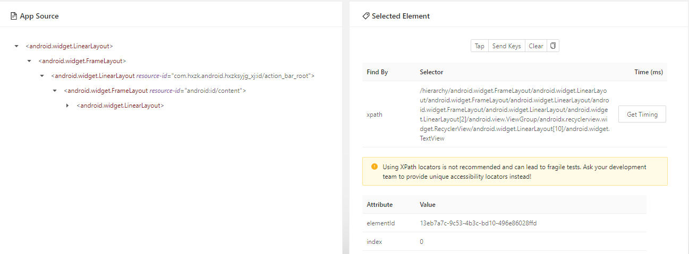
Task: Select the action_bar_root LinearLayout node label
Action: [x=183, y=76]
